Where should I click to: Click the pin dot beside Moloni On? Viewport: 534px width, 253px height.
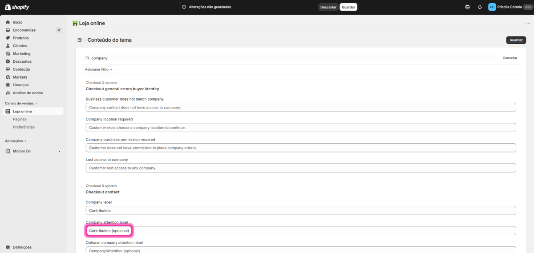tap(60, 151)
